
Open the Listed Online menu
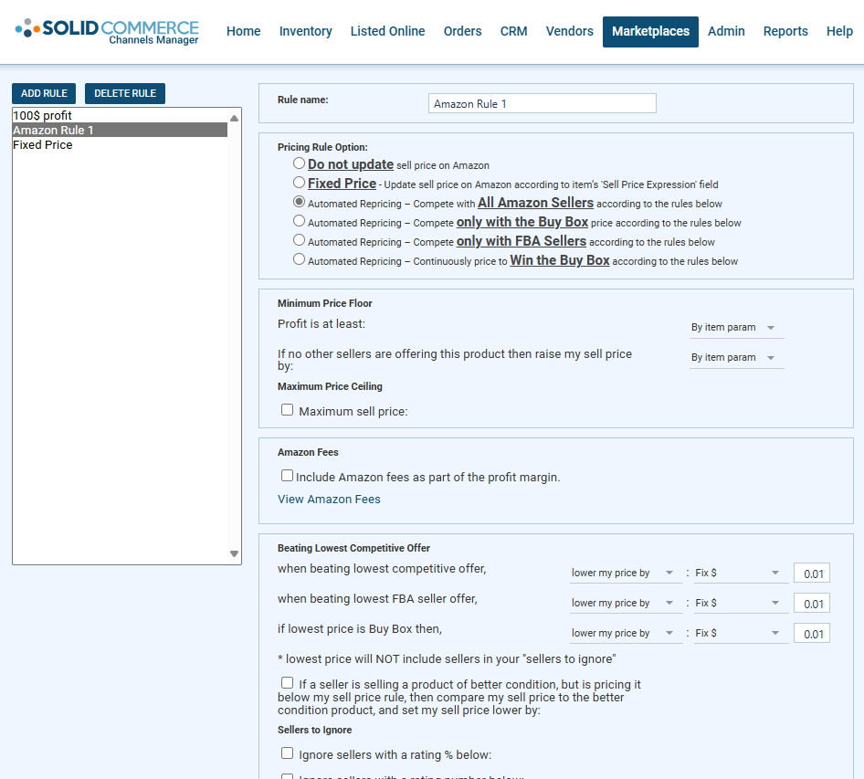(388, 31)
